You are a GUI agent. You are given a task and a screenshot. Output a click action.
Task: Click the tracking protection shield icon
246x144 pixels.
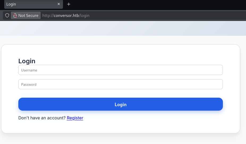pyautogui.click(x=7, y=16)
